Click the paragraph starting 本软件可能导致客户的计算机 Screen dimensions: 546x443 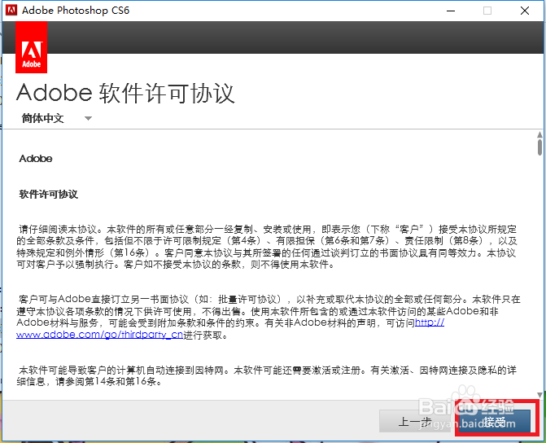(267, 375)
